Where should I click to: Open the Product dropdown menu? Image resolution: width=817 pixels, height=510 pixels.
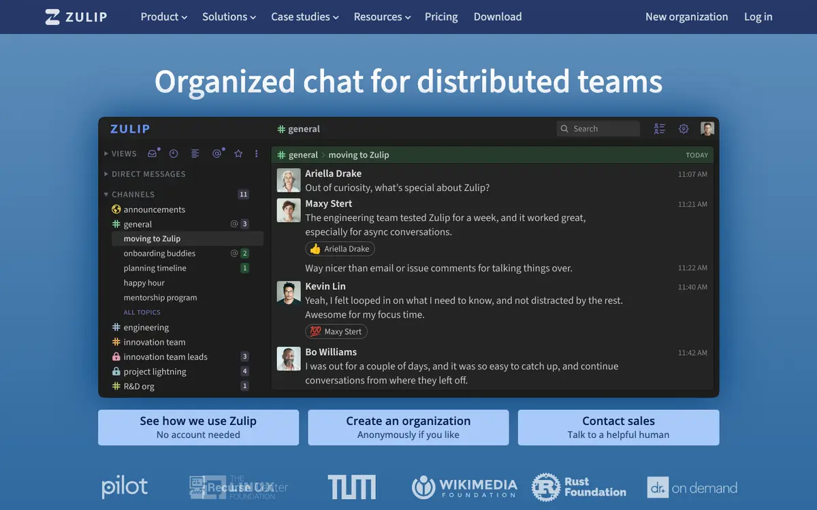pyautogui.click(x=163, y=17)
